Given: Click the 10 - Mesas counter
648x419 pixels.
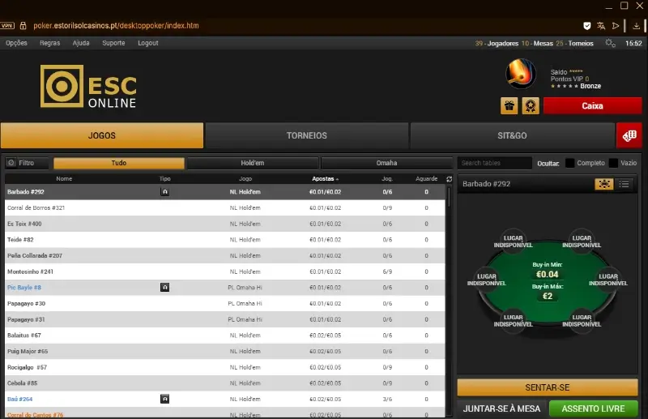Looking at the screenshot, I should click(x=537, y=44).
